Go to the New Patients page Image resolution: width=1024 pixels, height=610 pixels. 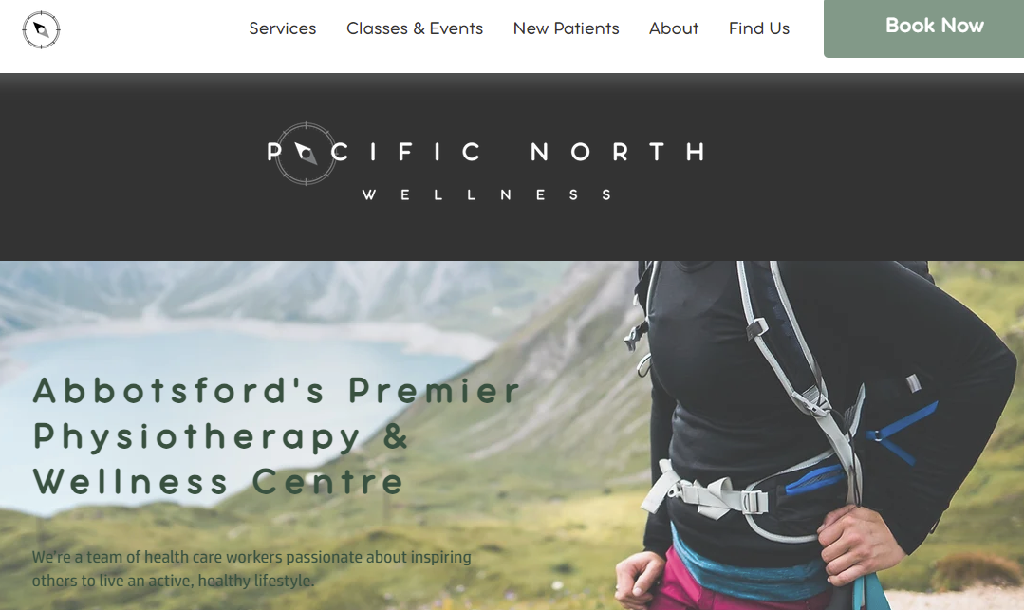pos(566,28)
